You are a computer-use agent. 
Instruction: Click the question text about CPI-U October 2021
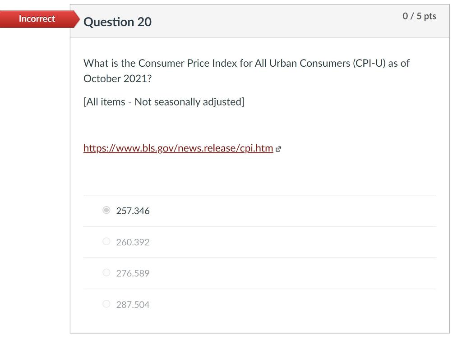246,70
